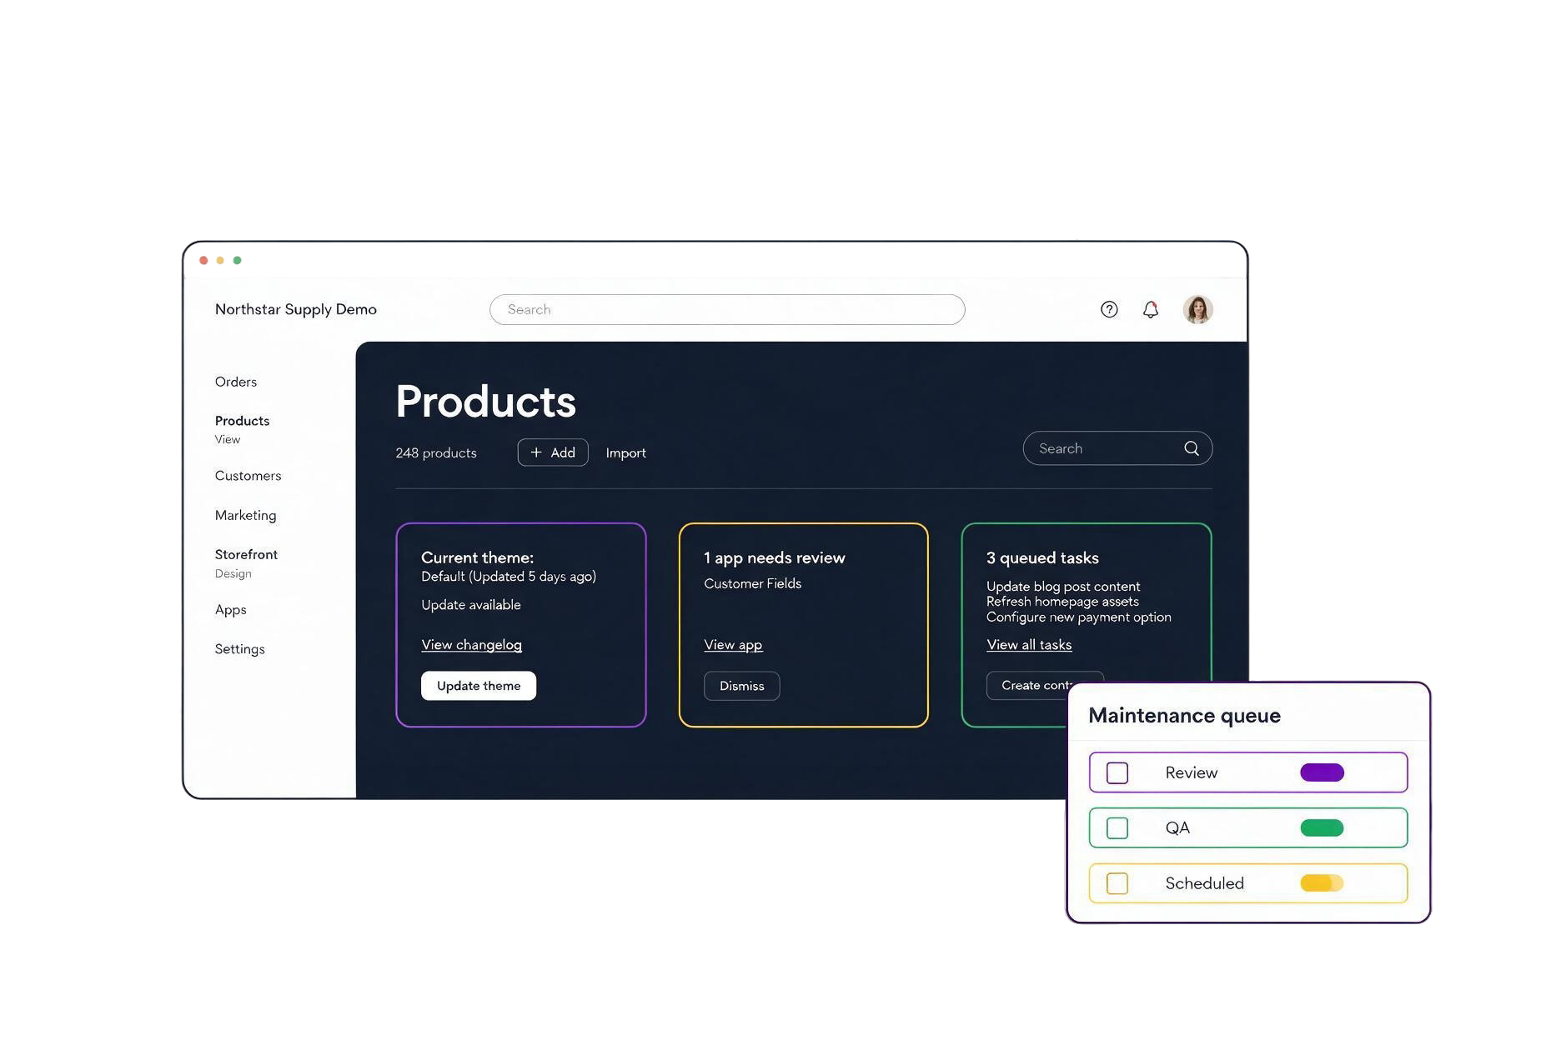The width and height of the screenshot is (1561, 1040).
Task: Click the Update theme button
Action: coord(479,686)
